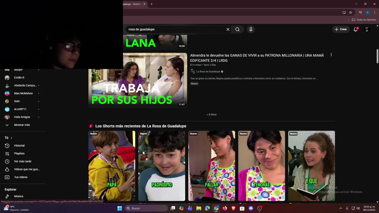Click the install app icon in address bar

pyautogui.click(x=344, y=12)
